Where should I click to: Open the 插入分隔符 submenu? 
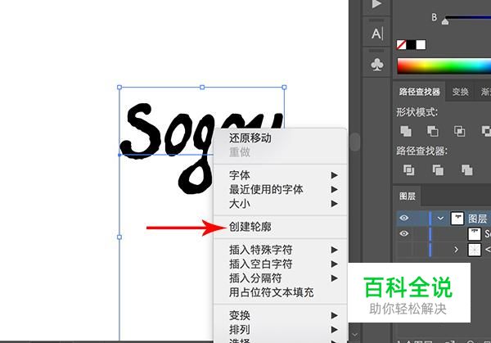[x=280, y=278]
